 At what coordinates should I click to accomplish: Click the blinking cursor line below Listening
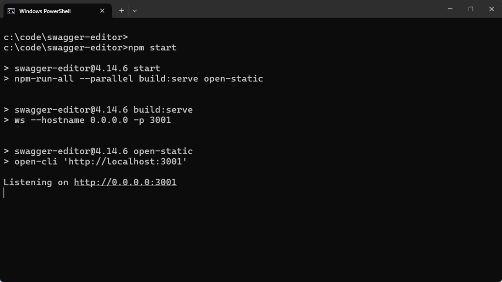tap(4, 192)
